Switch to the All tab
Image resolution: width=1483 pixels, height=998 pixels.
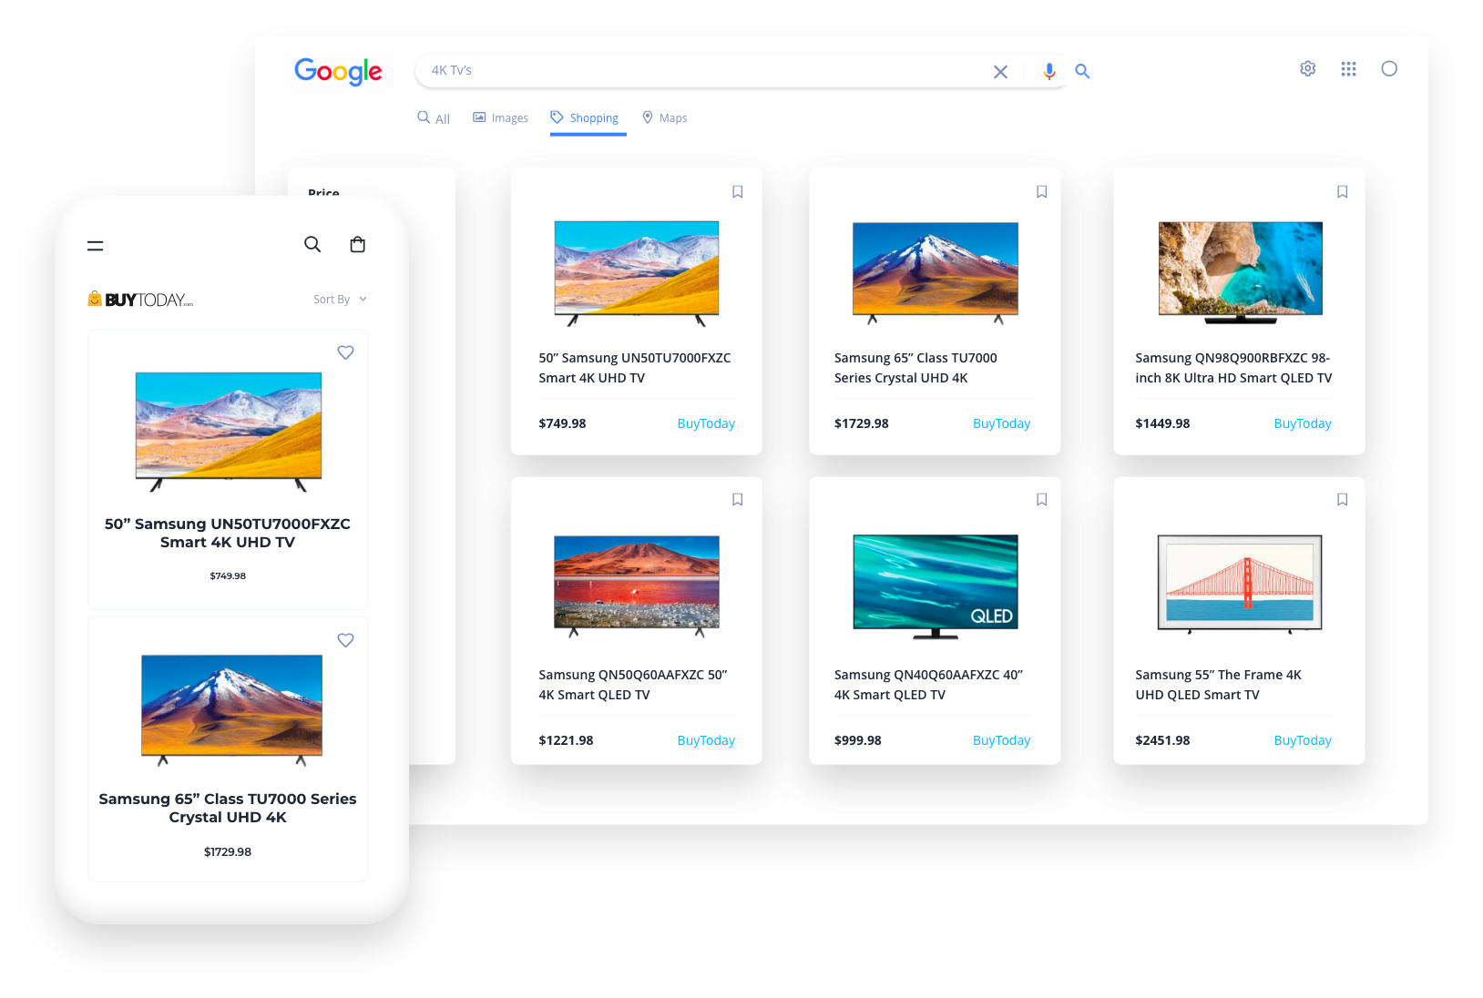coord(434,118)
